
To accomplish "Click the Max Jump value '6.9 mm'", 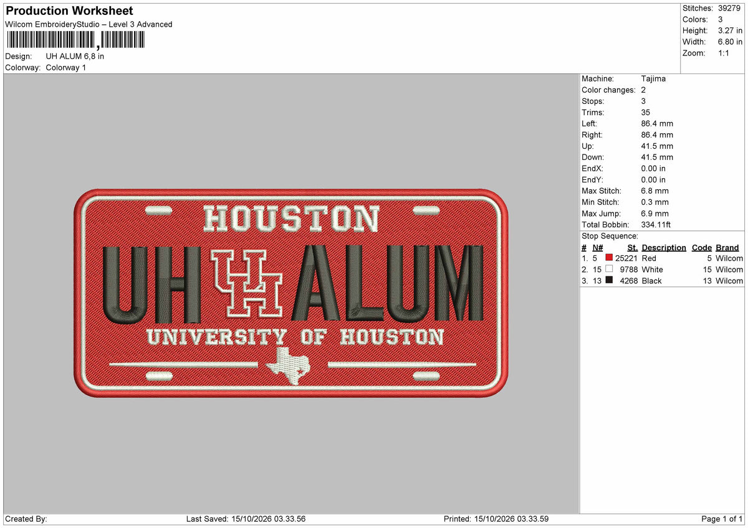I will pyautogui.click(x=654, y=214).
